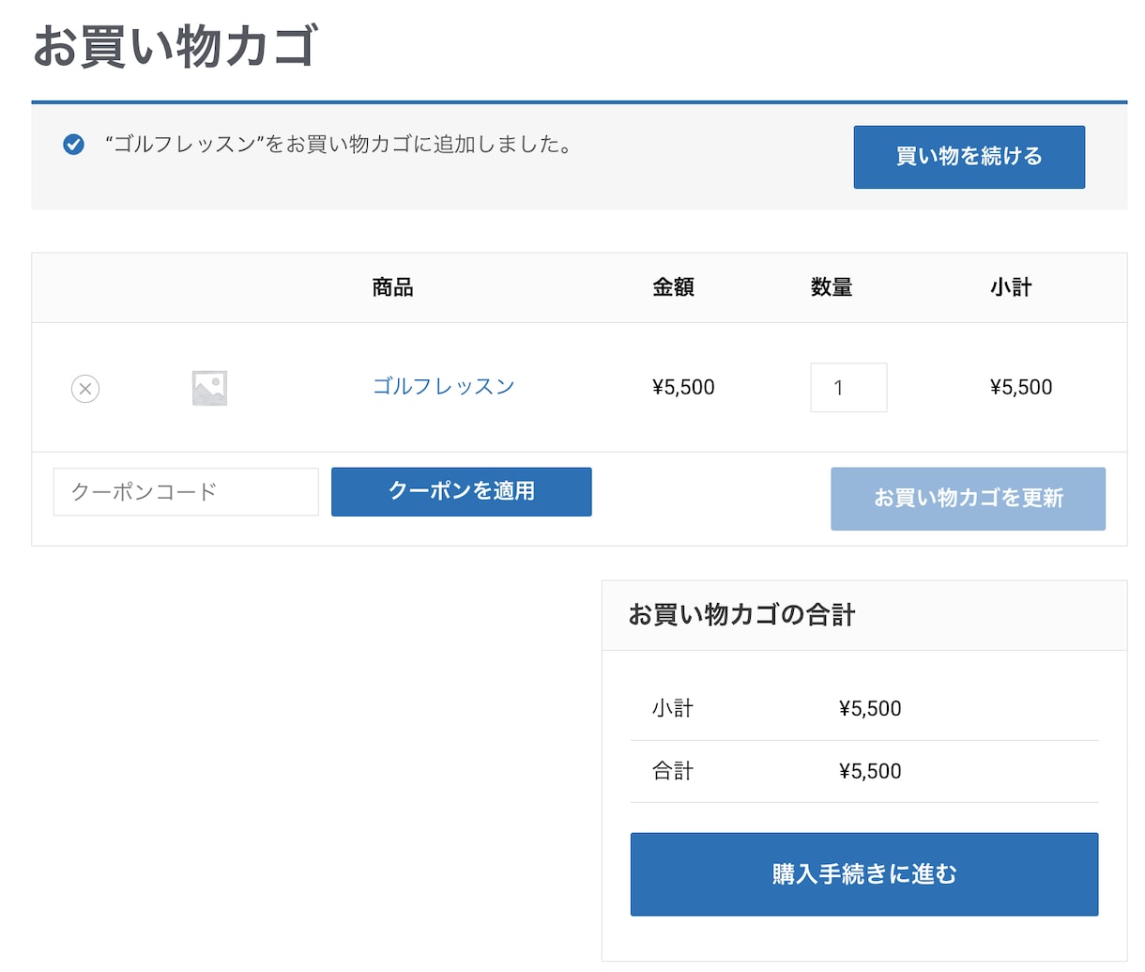1145x972 pixels.
Task: Click the added-to-cart notice message text
Action: point(339,145)
